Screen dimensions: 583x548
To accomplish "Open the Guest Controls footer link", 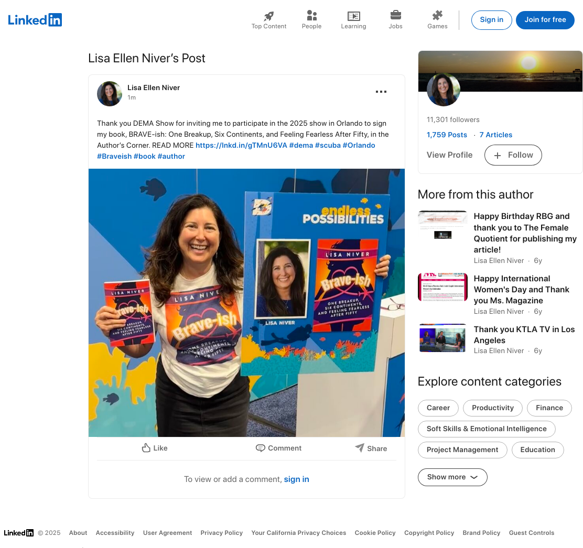I will click(531, 533).
